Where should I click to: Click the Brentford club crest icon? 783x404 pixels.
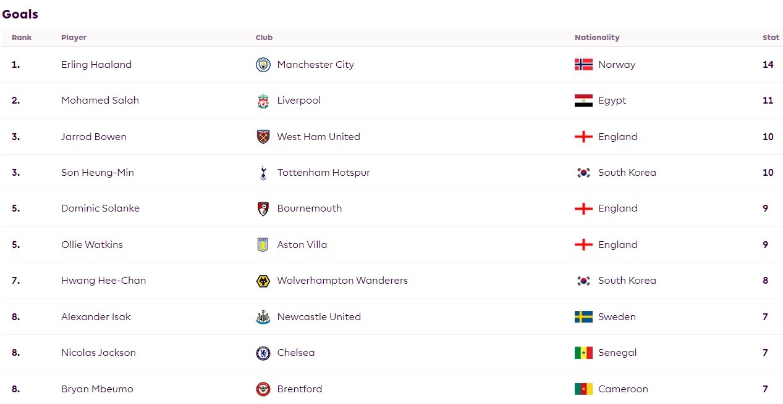(x=263, y=389)
